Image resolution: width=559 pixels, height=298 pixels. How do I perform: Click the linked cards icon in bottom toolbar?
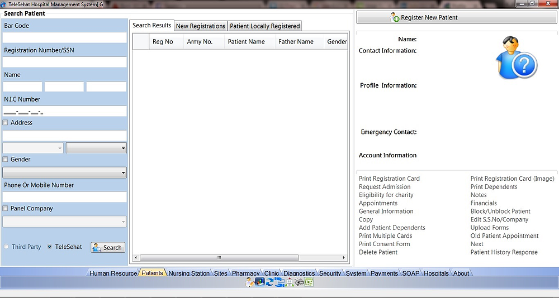click(x=299, y=282)
